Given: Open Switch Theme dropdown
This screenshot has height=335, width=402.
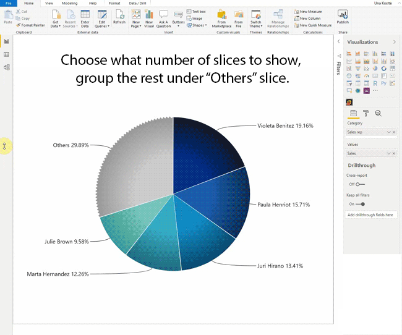Looking at the screenshot, I should tap(256, 19).
